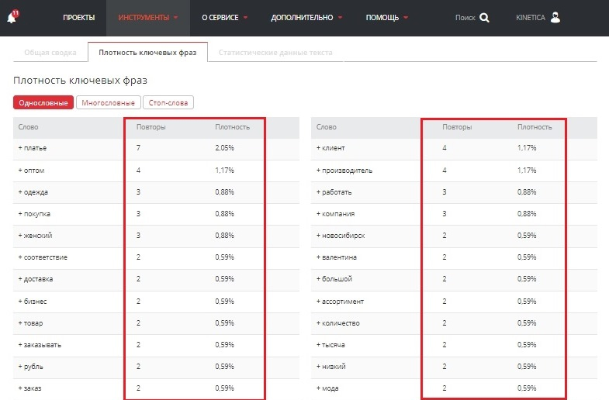609x400 pixels.
Task: Switch to Многословные phrases filter
Action: pyautogui.click(x=109, y=102)
